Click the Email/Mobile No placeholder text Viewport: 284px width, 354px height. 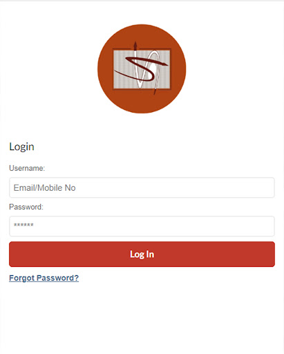point(44,188)
